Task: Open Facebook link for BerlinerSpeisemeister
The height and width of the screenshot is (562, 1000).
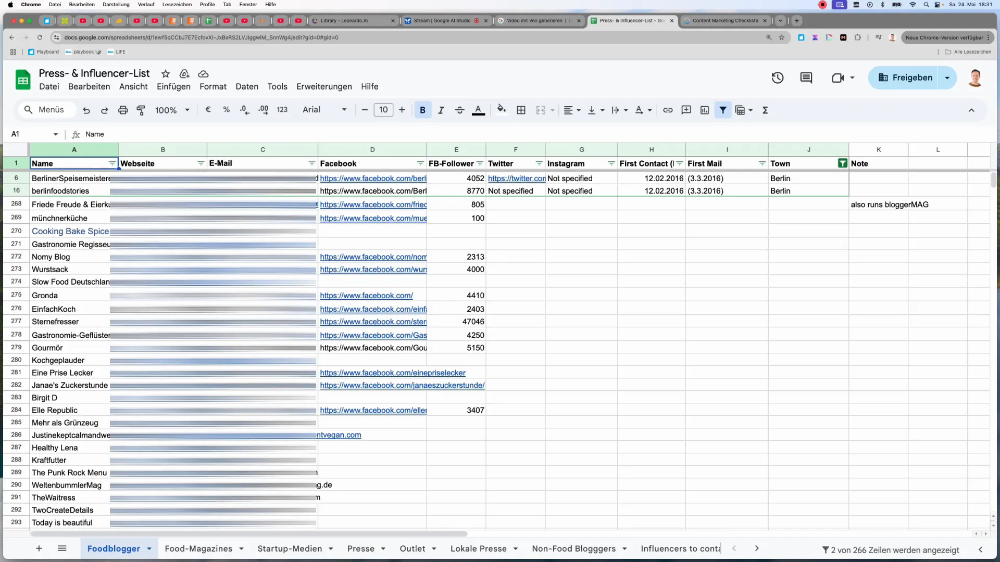Action: pos(373,178)
